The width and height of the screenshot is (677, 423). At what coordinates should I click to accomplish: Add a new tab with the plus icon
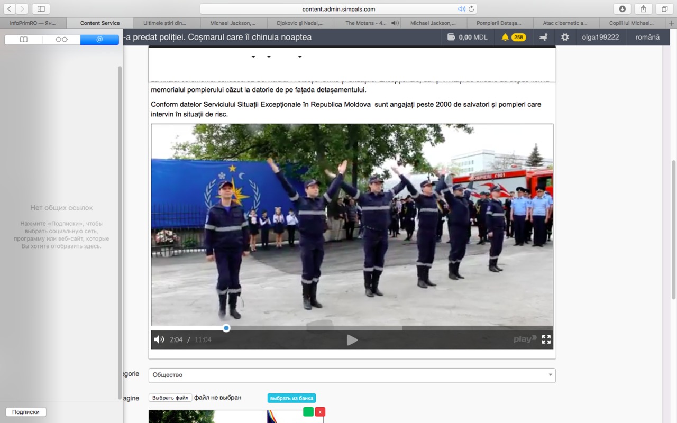point(672,23)
